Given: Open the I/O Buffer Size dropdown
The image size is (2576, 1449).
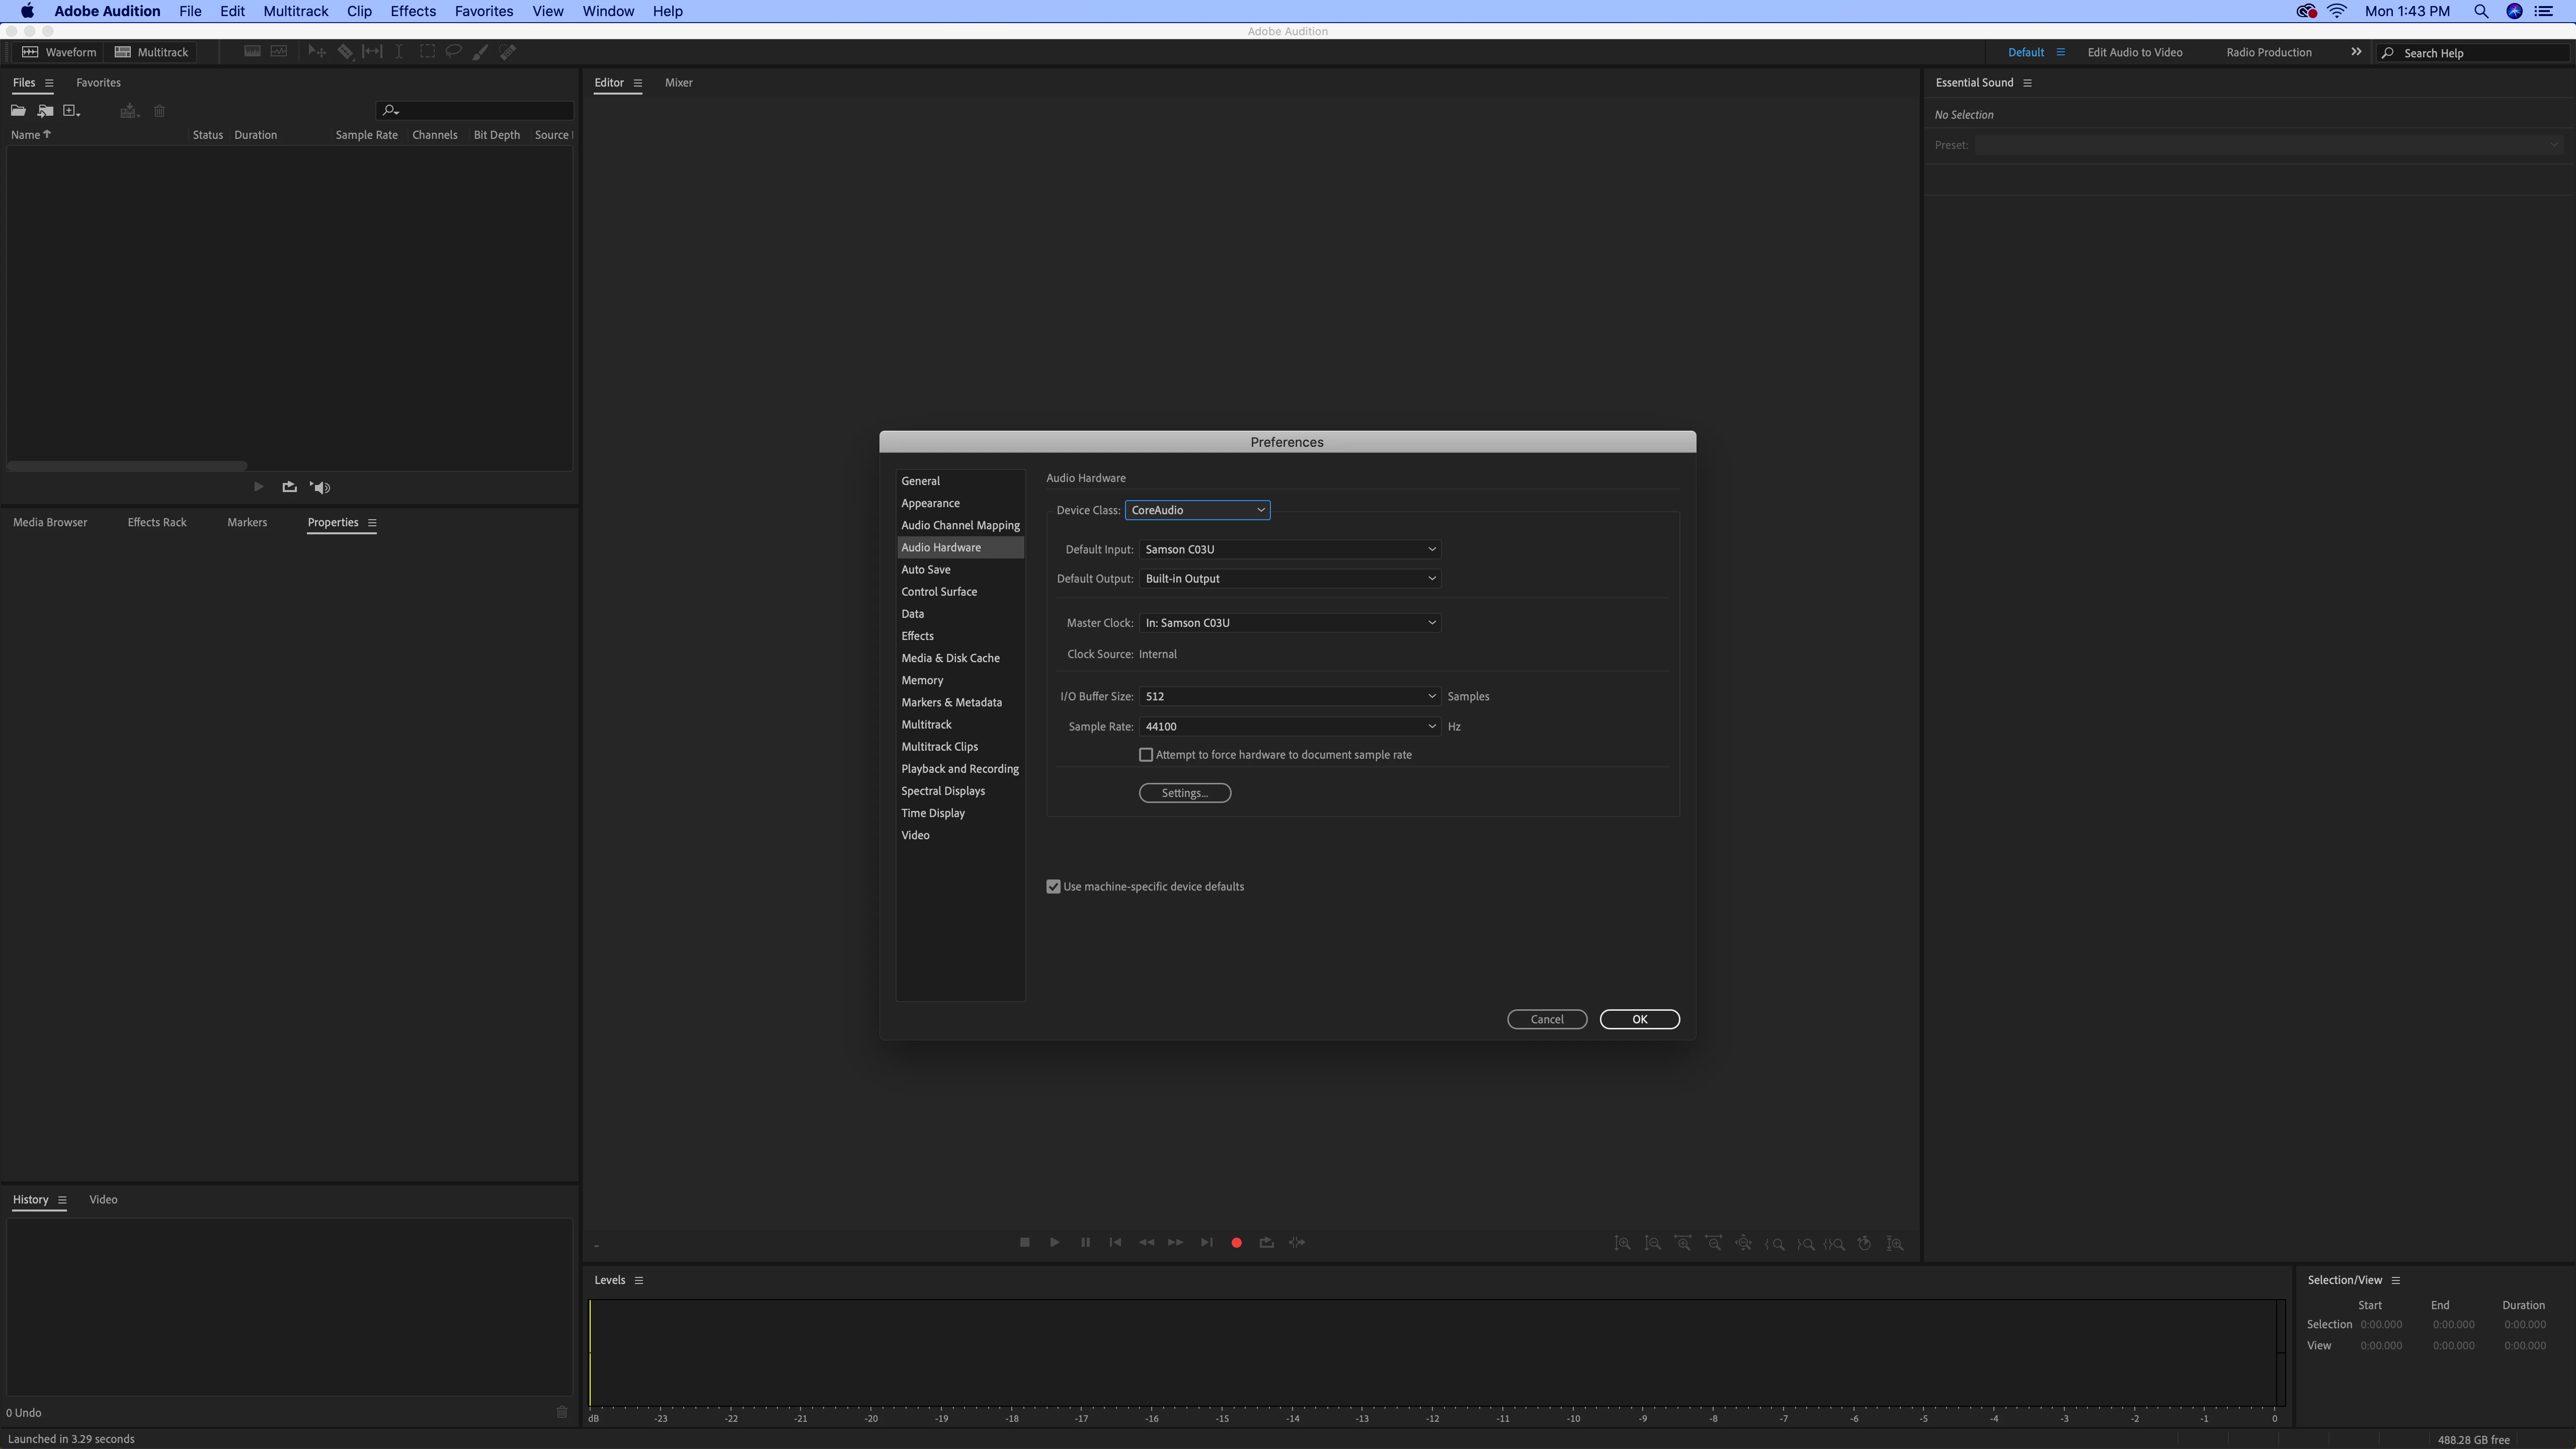Looking at the screenshot, I should pyautogui.click(x=1289, y=696).
